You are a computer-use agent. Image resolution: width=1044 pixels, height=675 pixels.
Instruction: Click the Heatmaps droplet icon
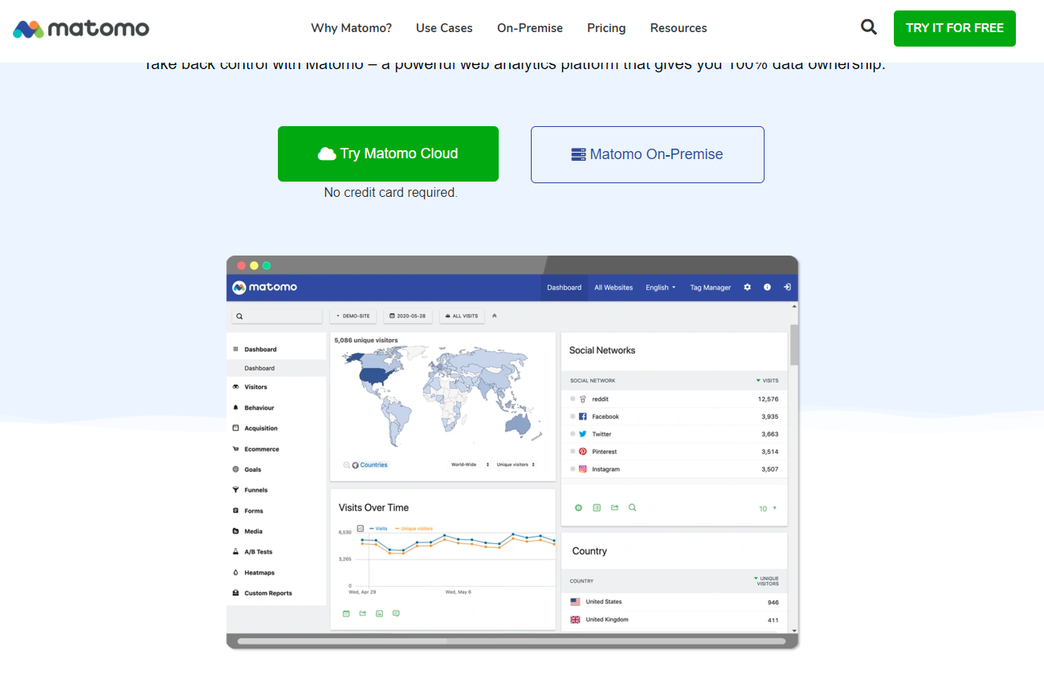(235, 572)
